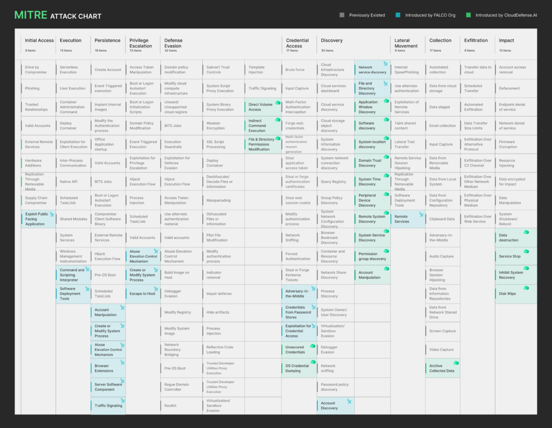Click the blue Introduced by FALCO Org swatch
The image size is (552, 428).
pos(397,15)
